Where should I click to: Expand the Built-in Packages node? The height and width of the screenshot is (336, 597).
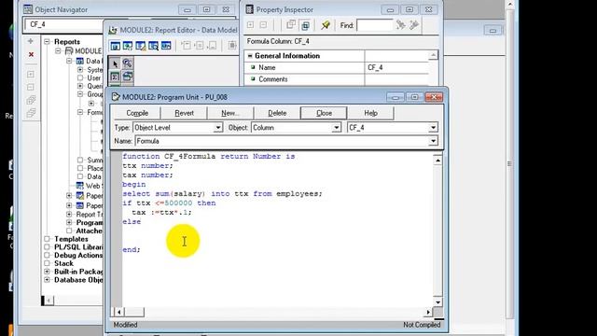pyautogui.click(x=47, y=272)
